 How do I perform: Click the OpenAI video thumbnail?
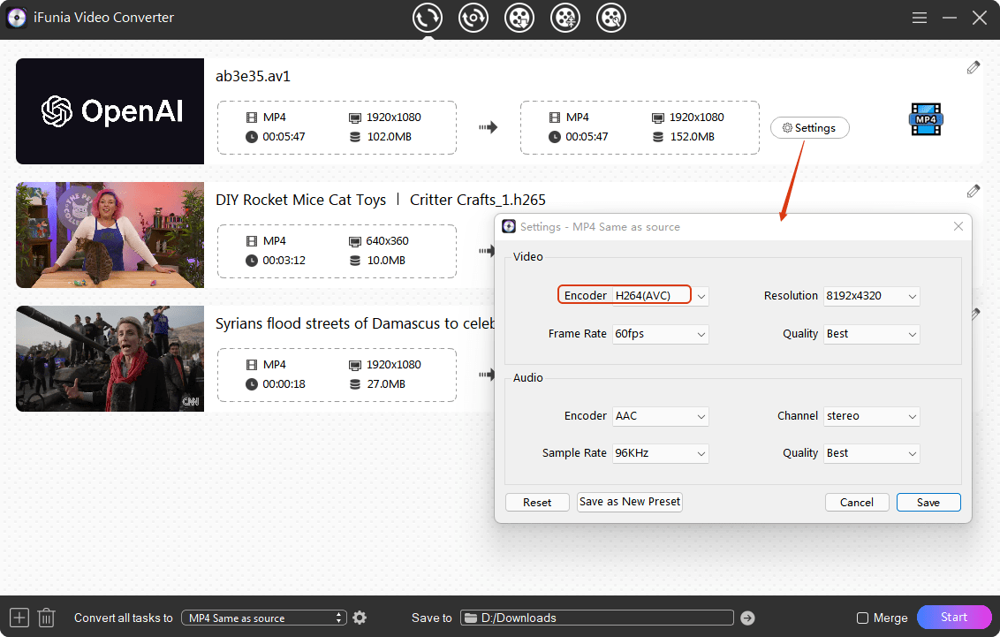(x=110, y=111)
